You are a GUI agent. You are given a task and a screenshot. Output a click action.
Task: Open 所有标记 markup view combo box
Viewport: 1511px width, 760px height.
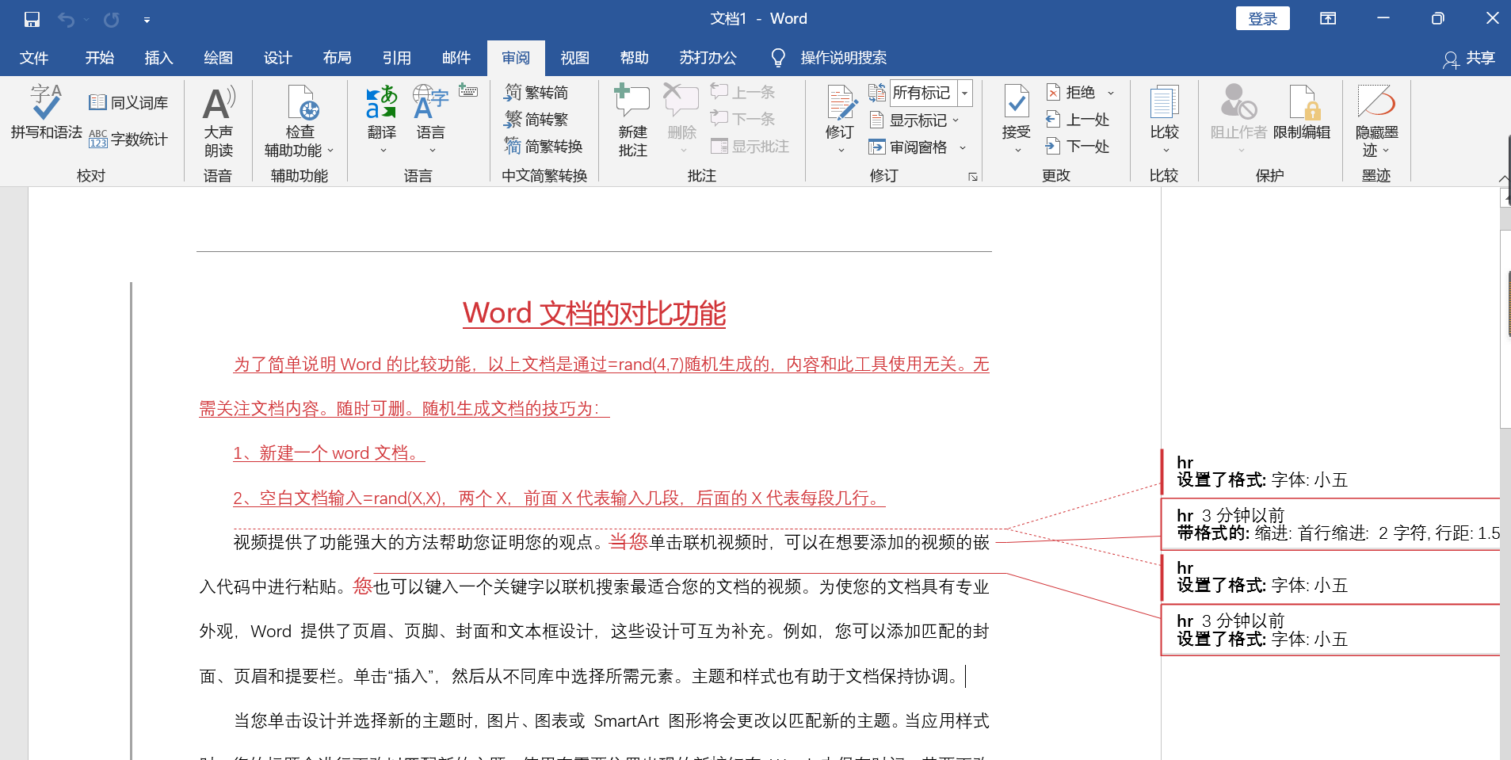click(931, 93)
